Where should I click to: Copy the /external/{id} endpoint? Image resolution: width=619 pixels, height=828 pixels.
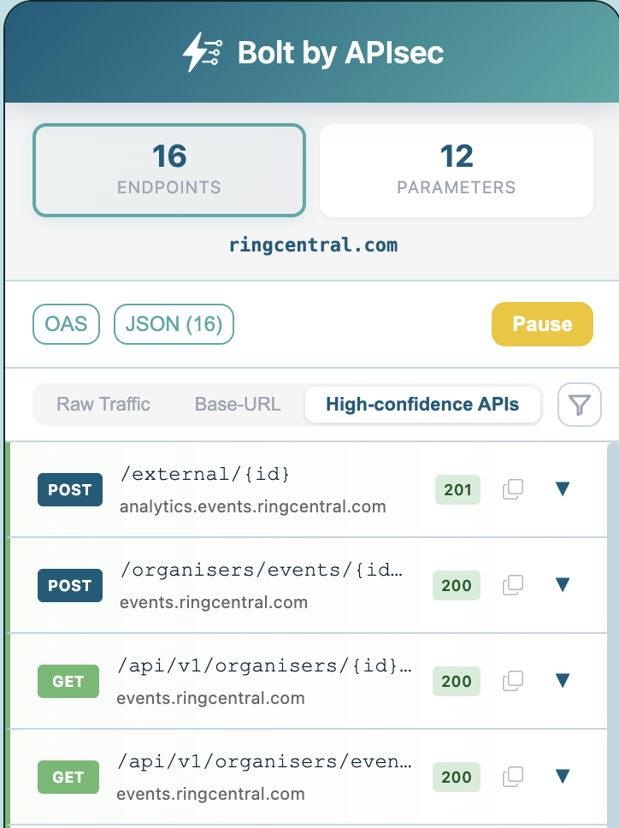click(x=512, y=489)
